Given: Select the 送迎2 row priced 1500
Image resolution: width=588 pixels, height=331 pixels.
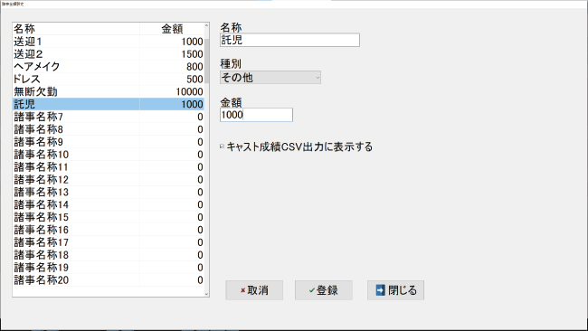Looking at the screenshot, I should pyautogui.click(x=109, y=54).
